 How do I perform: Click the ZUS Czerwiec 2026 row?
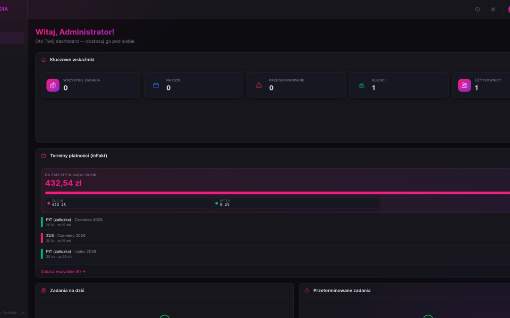pyautogui.click(x=275, y=238)
